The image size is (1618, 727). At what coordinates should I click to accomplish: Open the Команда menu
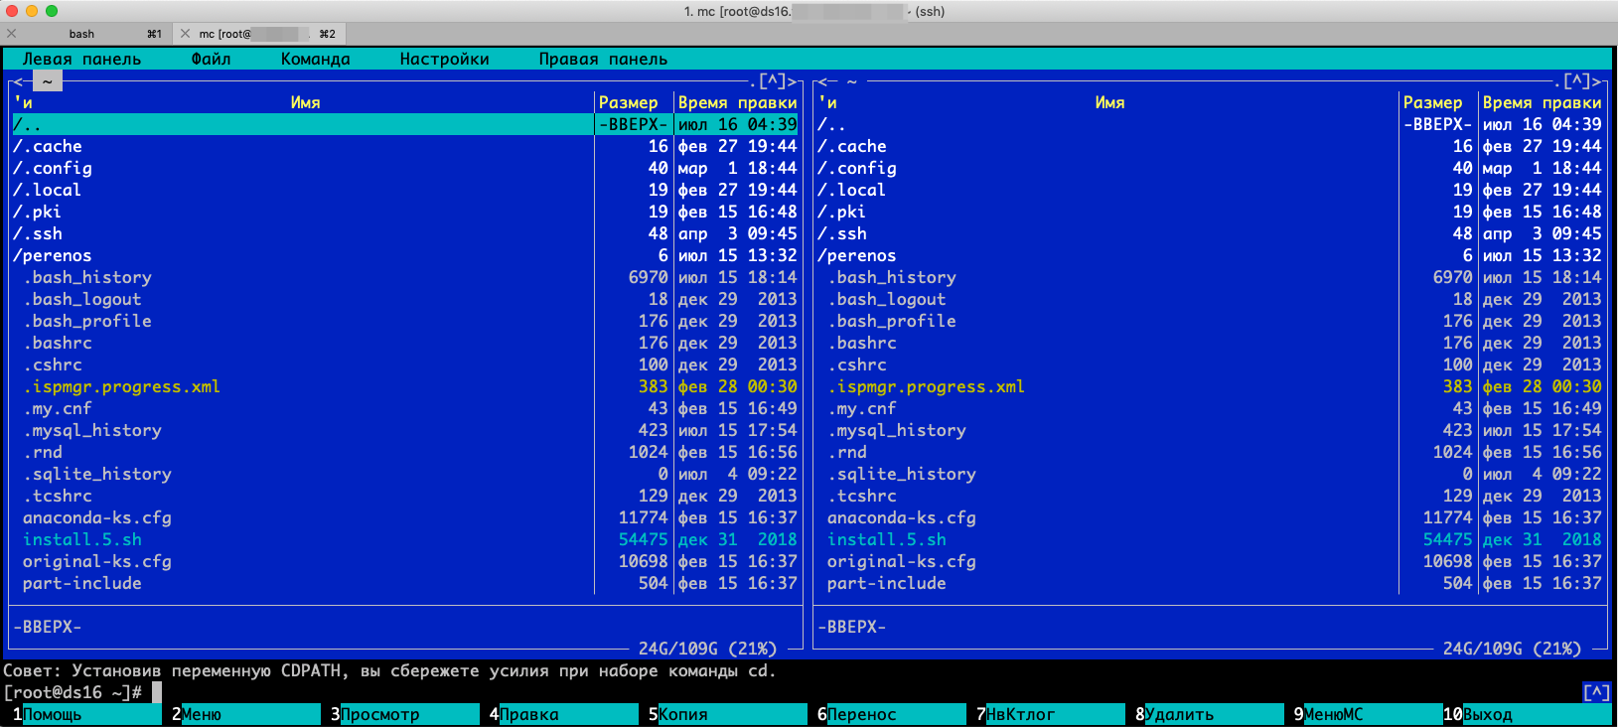coord(315,59)
